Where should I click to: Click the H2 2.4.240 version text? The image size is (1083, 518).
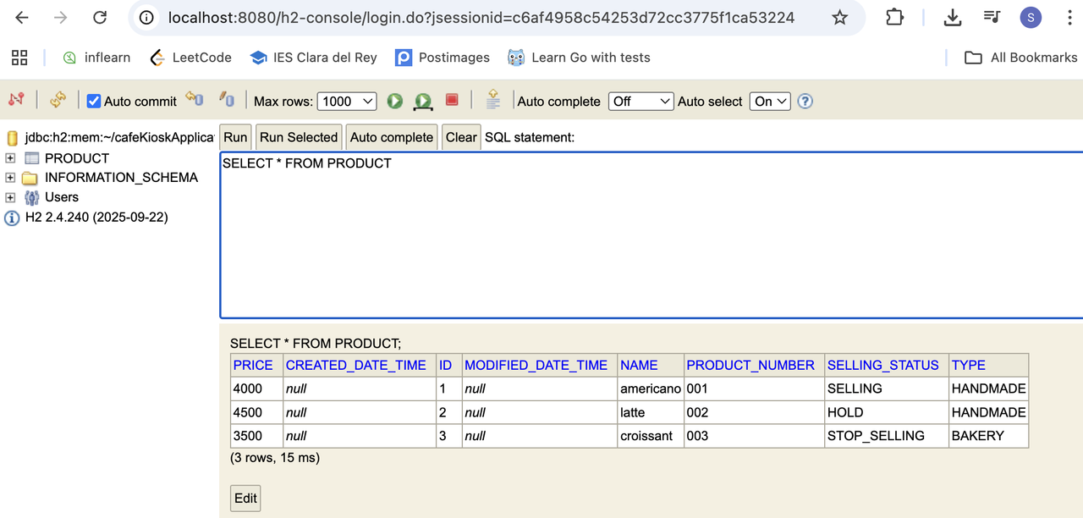(96, 218)
